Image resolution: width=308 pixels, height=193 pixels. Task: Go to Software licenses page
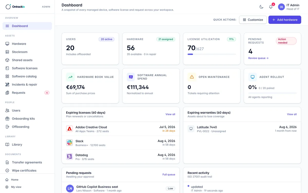(x=27, y=68)
